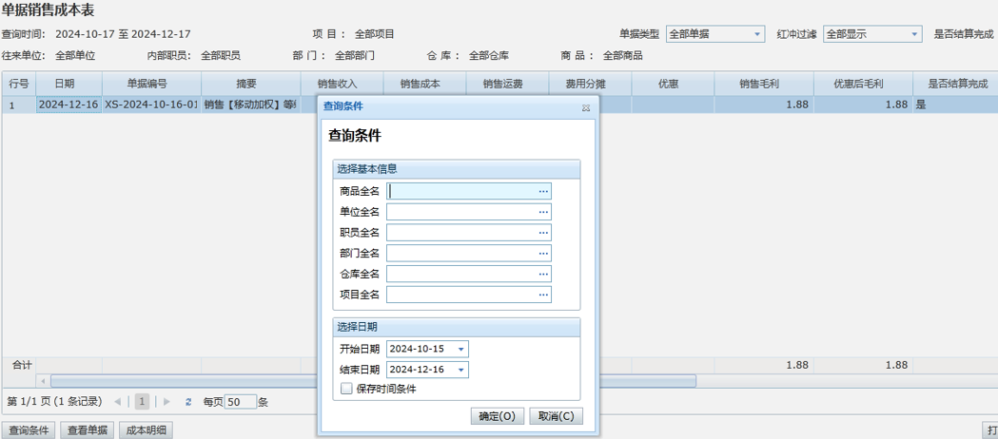Screen dimensions: 998x439
Task: Click the 每页 page size input field
Action: pyautogui.click(x=240, y=402)
